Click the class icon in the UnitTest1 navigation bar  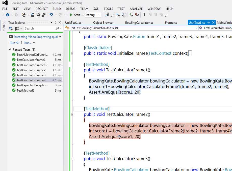[x=67, y=28]
